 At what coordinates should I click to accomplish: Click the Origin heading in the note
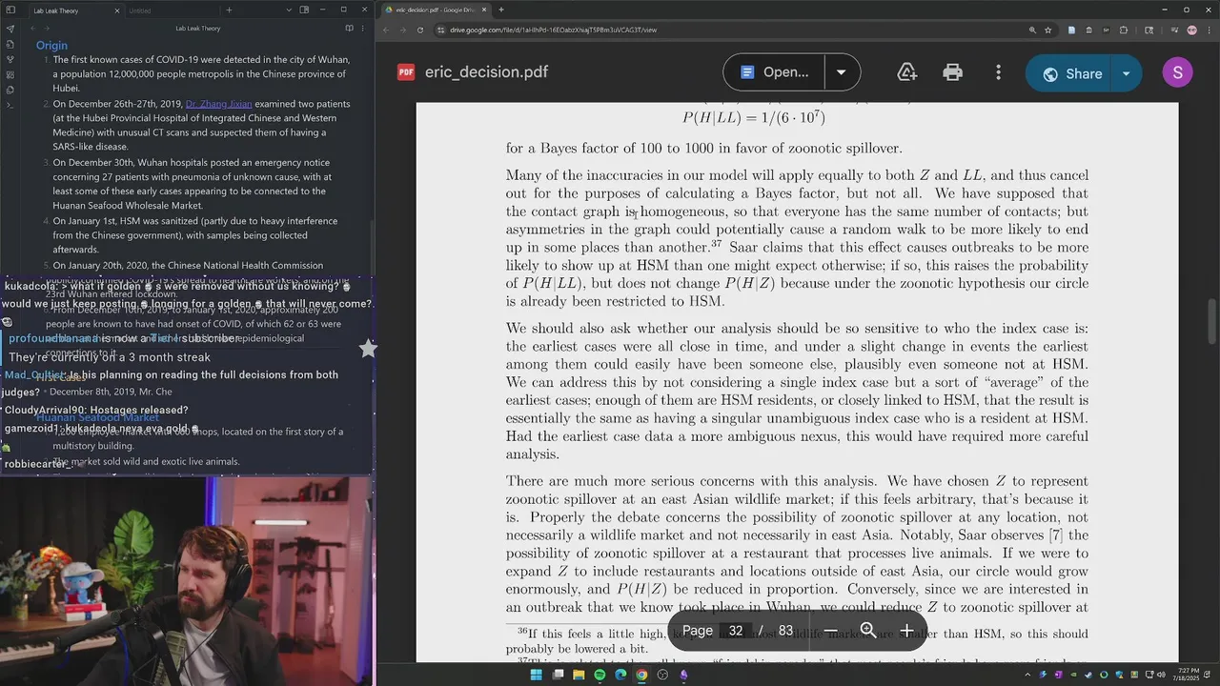point(51,45)
